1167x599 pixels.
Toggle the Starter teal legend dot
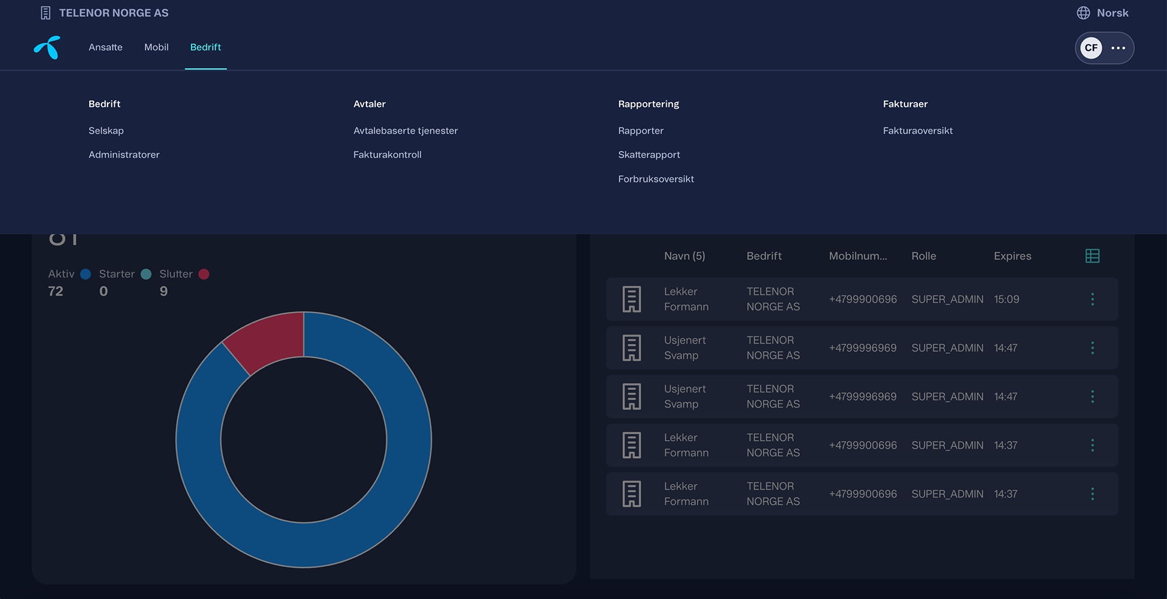(146, 274)
